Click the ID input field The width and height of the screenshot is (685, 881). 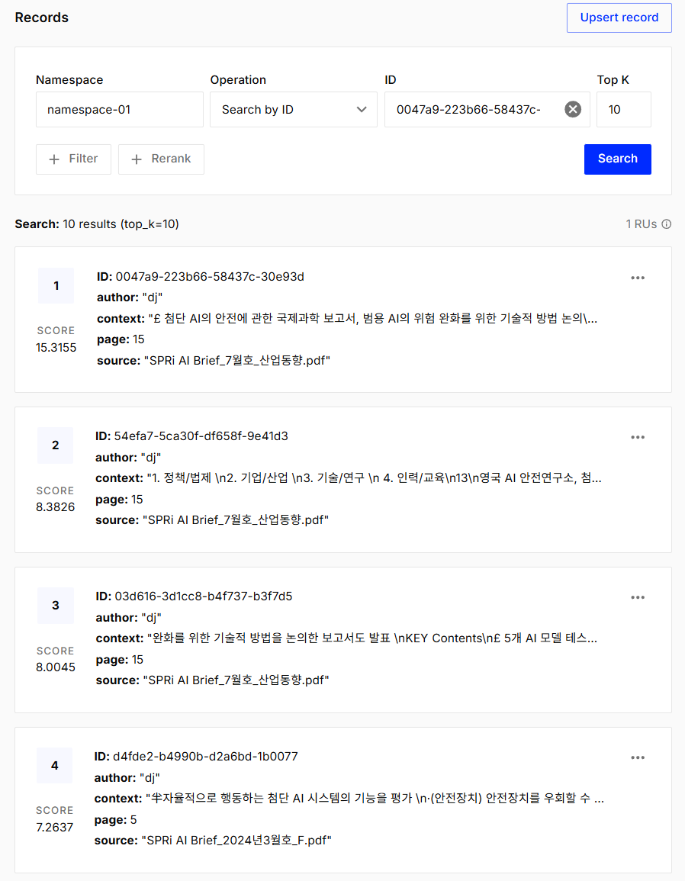click(x=473, y=109)
